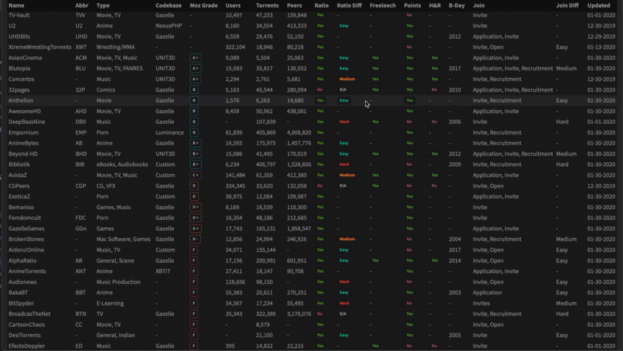The image size is (623, 351).
Task: Click the F grade badge for BakaBT
Action: (x=194, y=292)
